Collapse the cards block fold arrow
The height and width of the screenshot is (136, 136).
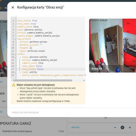(15, 55)
